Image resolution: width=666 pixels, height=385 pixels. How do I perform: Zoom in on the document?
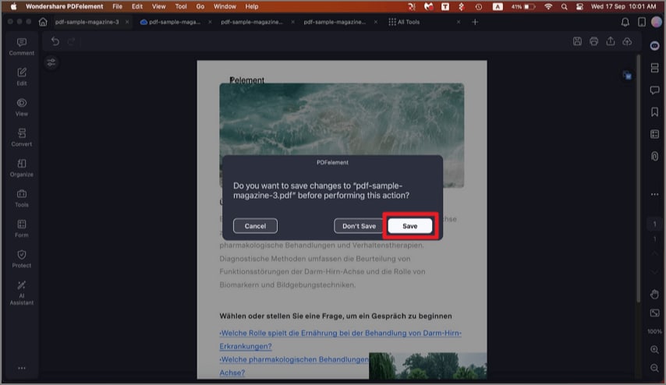coord(654,350)
